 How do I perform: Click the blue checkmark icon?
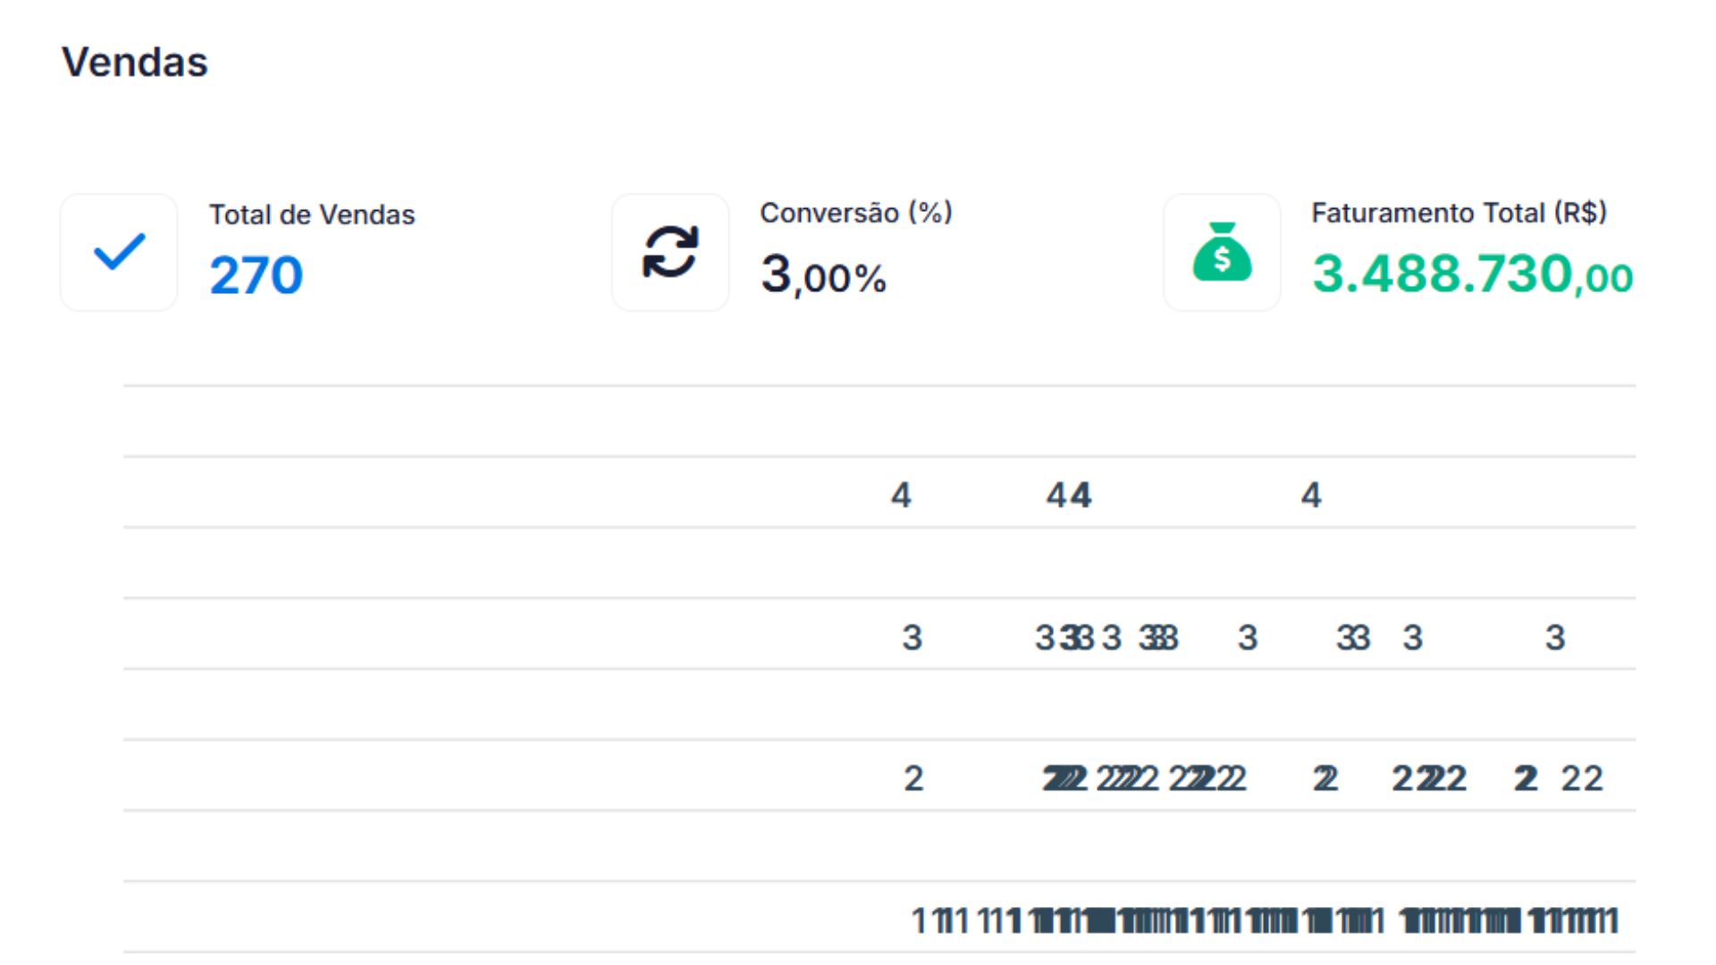point(119,252)
